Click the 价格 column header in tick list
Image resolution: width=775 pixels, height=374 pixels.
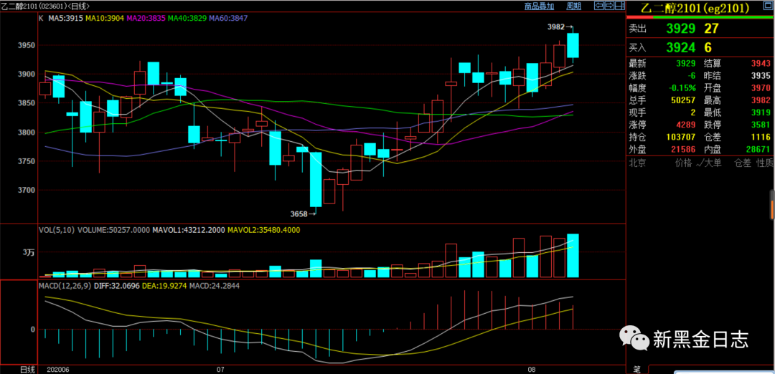[685, 163]
